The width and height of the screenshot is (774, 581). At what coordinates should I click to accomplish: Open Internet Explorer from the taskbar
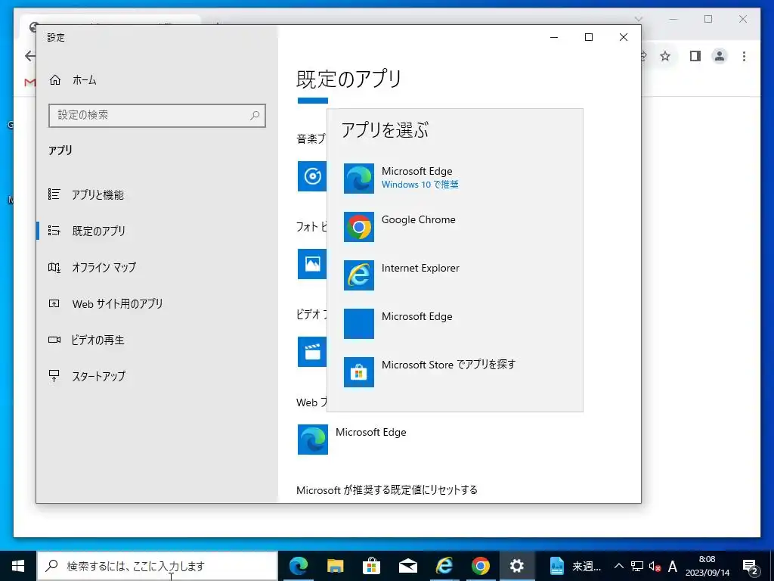[x=444, y=566]
